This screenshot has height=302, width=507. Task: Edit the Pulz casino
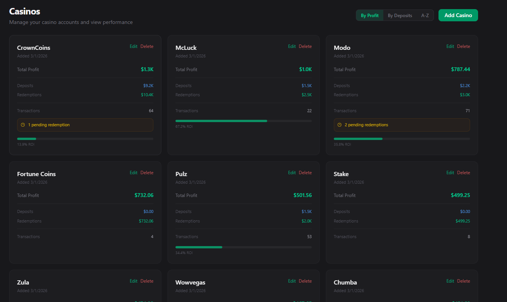(292, 172)
